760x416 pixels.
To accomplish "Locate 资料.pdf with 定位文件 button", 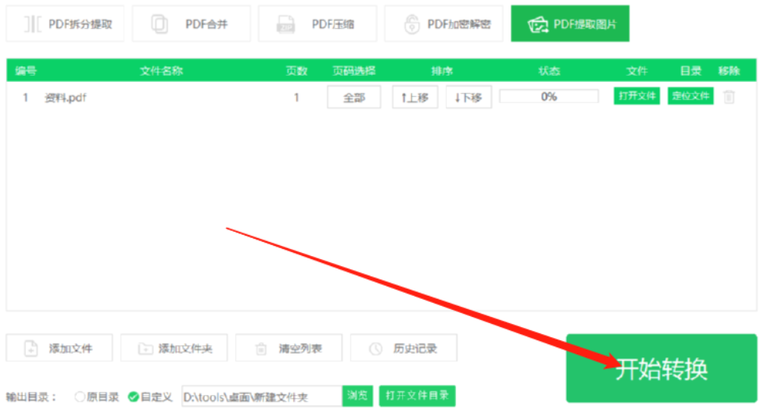I will tap(690, 96).
